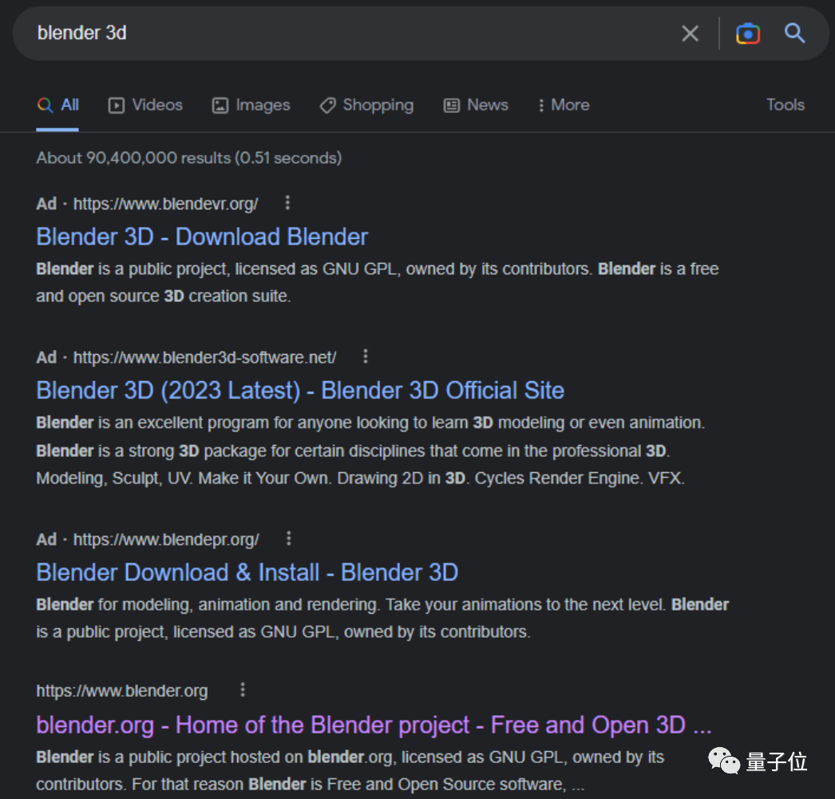Switch to the Images tab

click(x=251, y=105)
